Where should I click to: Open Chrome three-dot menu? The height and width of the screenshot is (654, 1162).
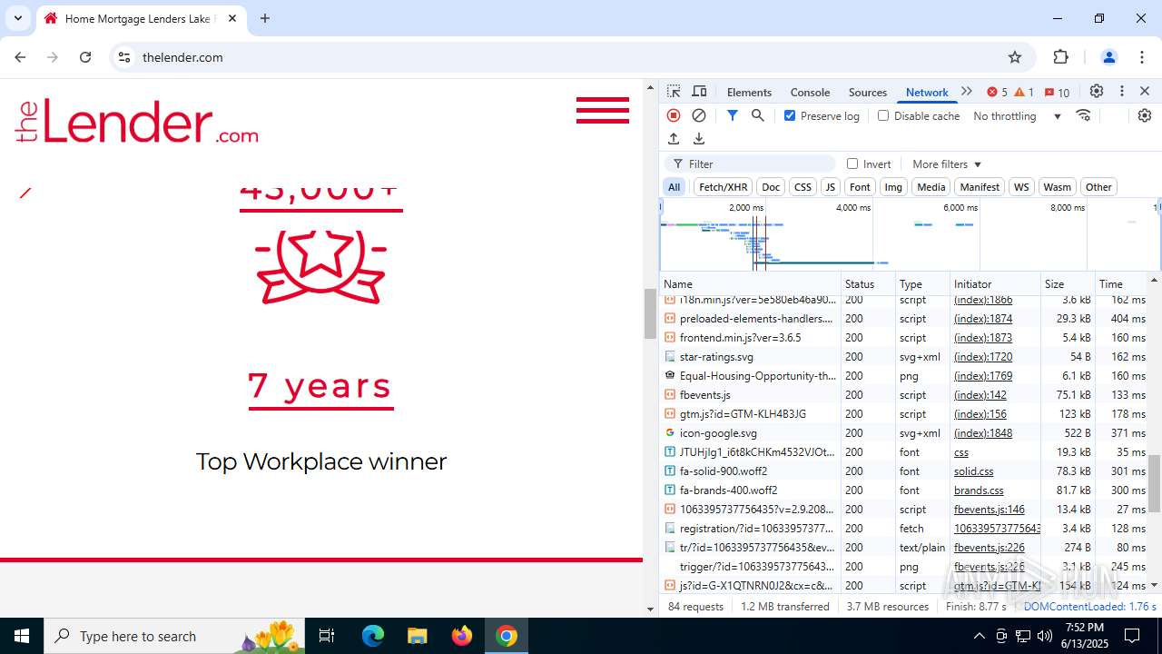tap(1142, 57)
